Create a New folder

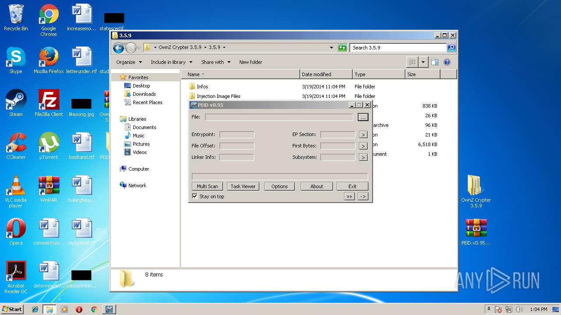point(251,62)
